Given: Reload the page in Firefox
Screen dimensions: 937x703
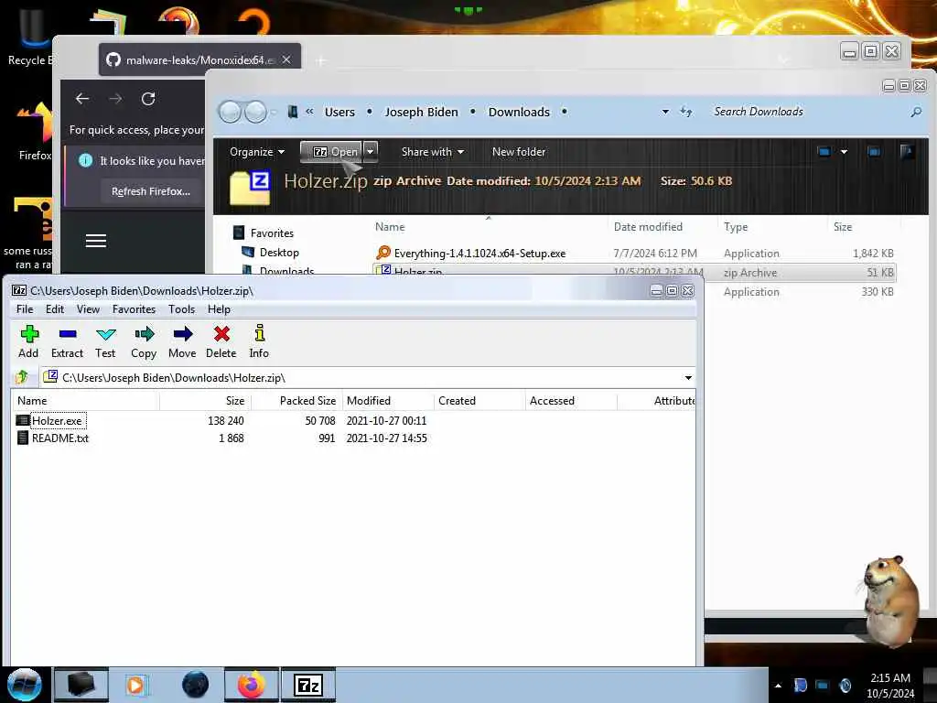Looking at the screenshot, I should point(148,99).
